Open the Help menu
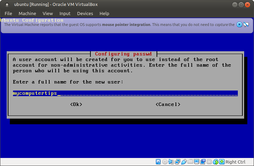 (104, 14)
